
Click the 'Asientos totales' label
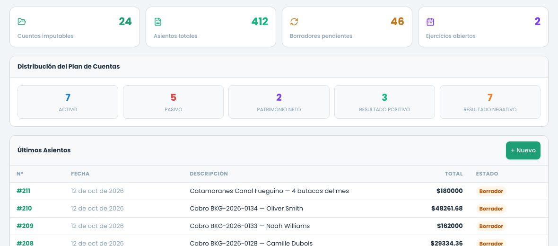tap(175, 36)
